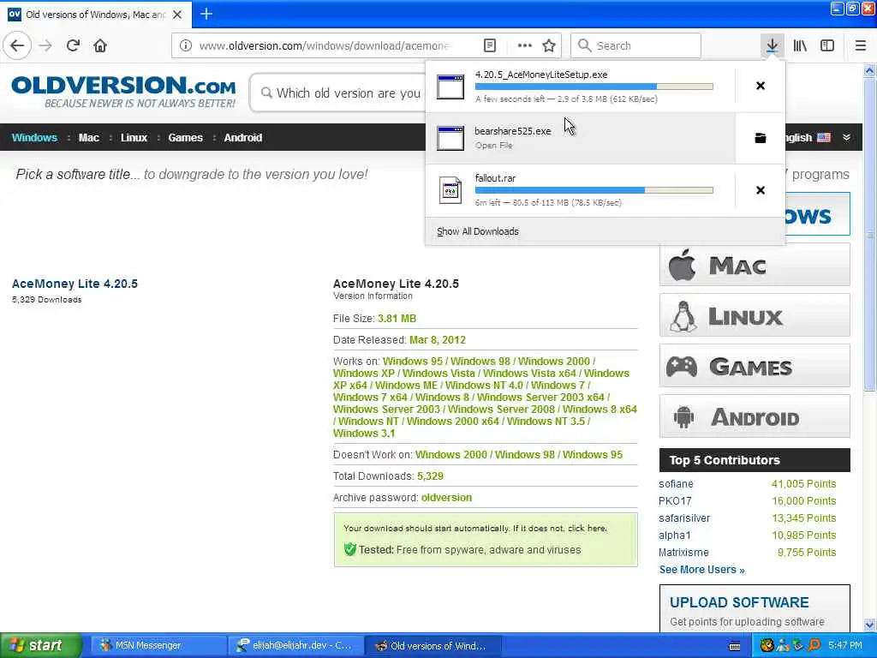Image resolution: width=877 pixels, height=658 pixels.
Task: Click the 4.20.5_AceMoneyLiteSetup.exe download entry
Action: (580, 87)
